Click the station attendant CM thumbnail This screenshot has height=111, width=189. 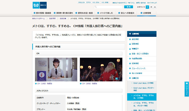coord(56,70)
